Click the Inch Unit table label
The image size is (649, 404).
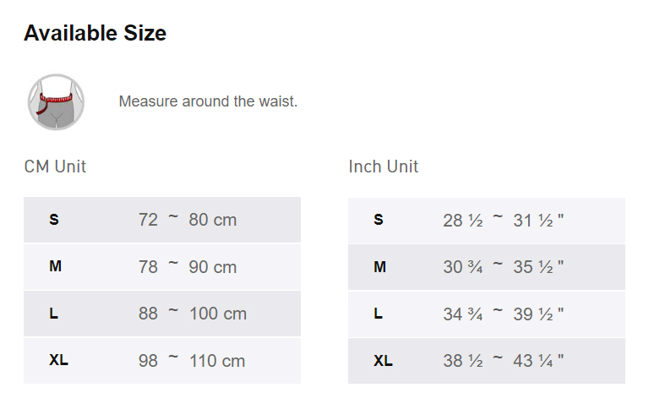pyautogui.click(x=383, y=167)
